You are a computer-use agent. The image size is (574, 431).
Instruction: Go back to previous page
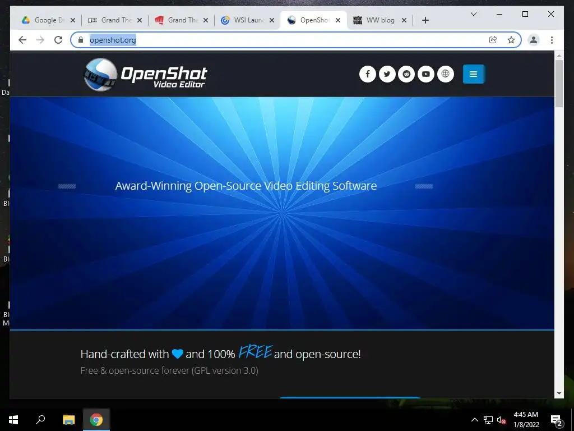pos(22,40)
